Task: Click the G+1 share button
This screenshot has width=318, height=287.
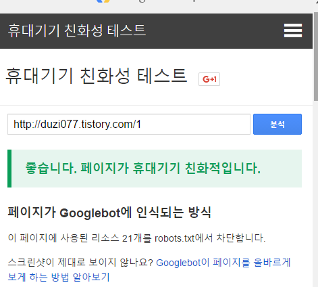Action: (x=209, y=79)
